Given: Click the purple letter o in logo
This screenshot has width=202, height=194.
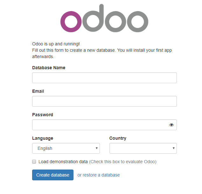Looking at the screenshot, I should point(71,22).
